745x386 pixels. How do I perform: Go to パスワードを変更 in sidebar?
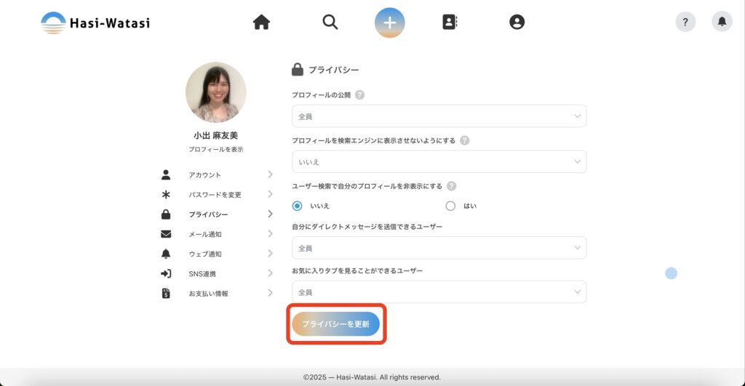(x=215, y=195)
